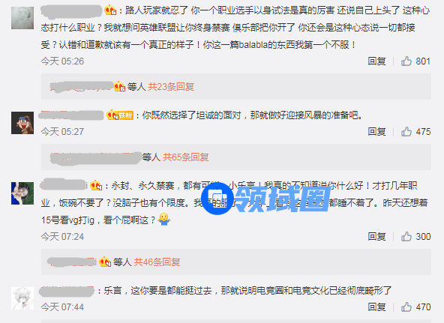This screenshot has width=444, height=323.
Task: Click the crown badge in first comment
Action: tap(110, 10)
